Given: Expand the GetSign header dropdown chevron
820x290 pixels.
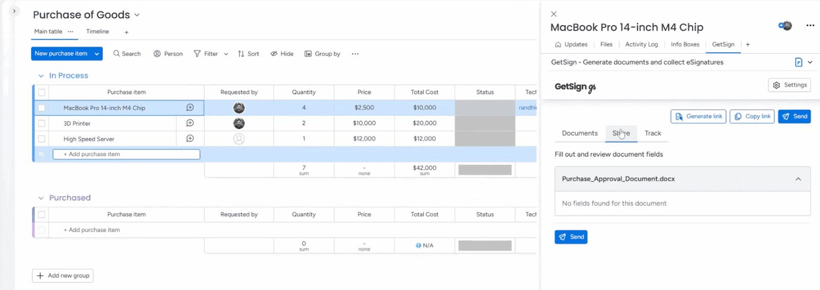Looking at the screenshot, I should coord(810,62).
